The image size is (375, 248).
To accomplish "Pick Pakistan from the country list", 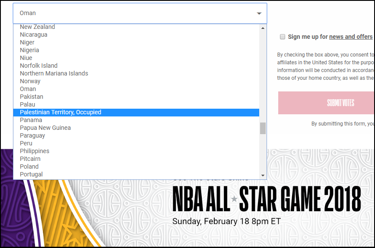I will point(136,97).
